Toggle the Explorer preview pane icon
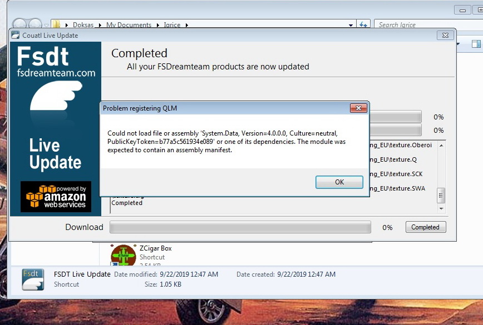 click(476, 44)
